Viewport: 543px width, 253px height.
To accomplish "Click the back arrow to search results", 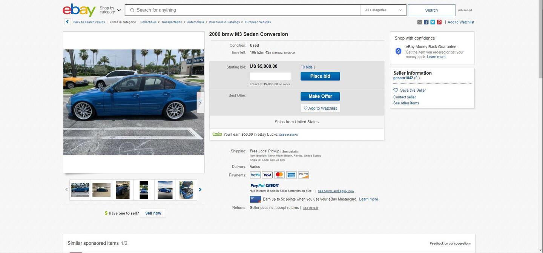I will 67,22.
